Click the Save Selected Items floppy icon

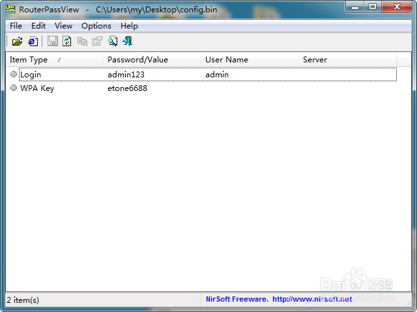(52, 42)
